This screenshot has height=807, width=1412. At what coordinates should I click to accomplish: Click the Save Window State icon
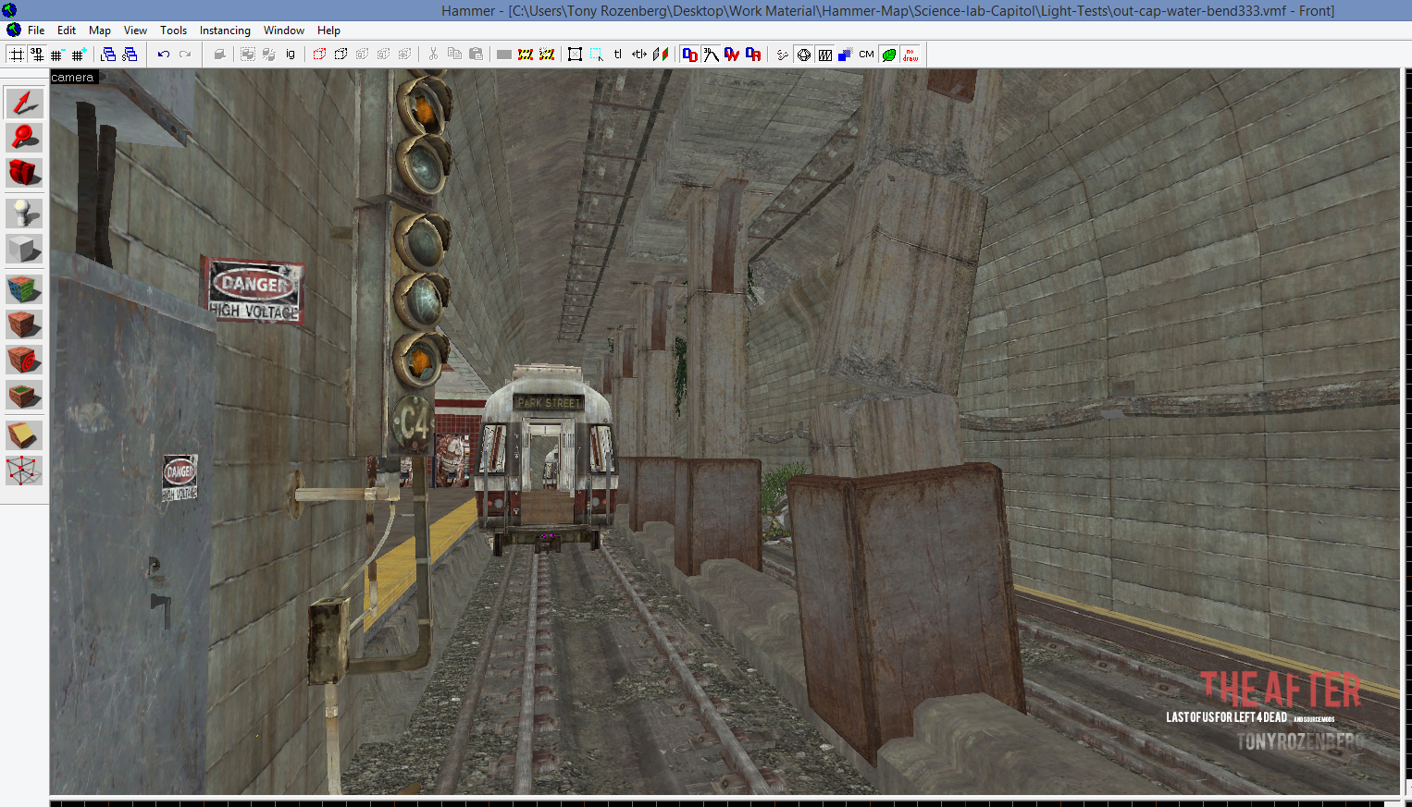pos(130,55)
